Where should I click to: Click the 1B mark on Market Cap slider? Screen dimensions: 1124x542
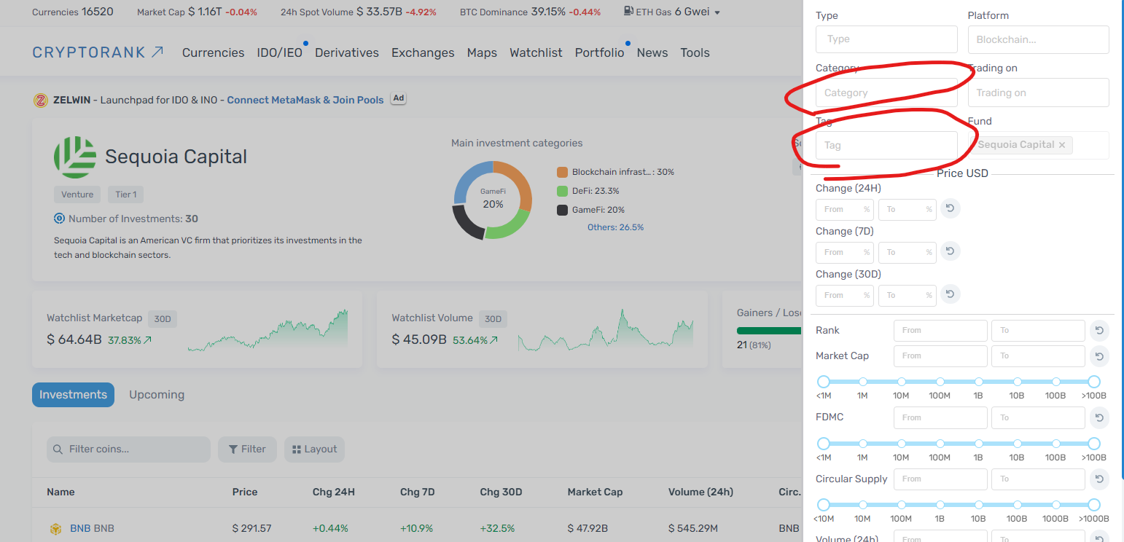(978, 382)
